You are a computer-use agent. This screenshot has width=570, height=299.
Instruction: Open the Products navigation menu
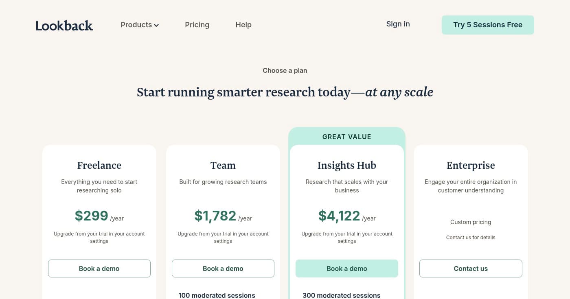[x=136, y=25]
